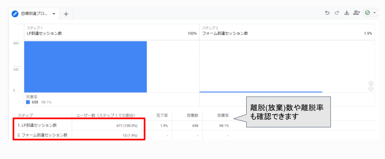The image size is (385, 159).
Task: Zoom out with the minus circle icon
Action: (x=371, y=89)
